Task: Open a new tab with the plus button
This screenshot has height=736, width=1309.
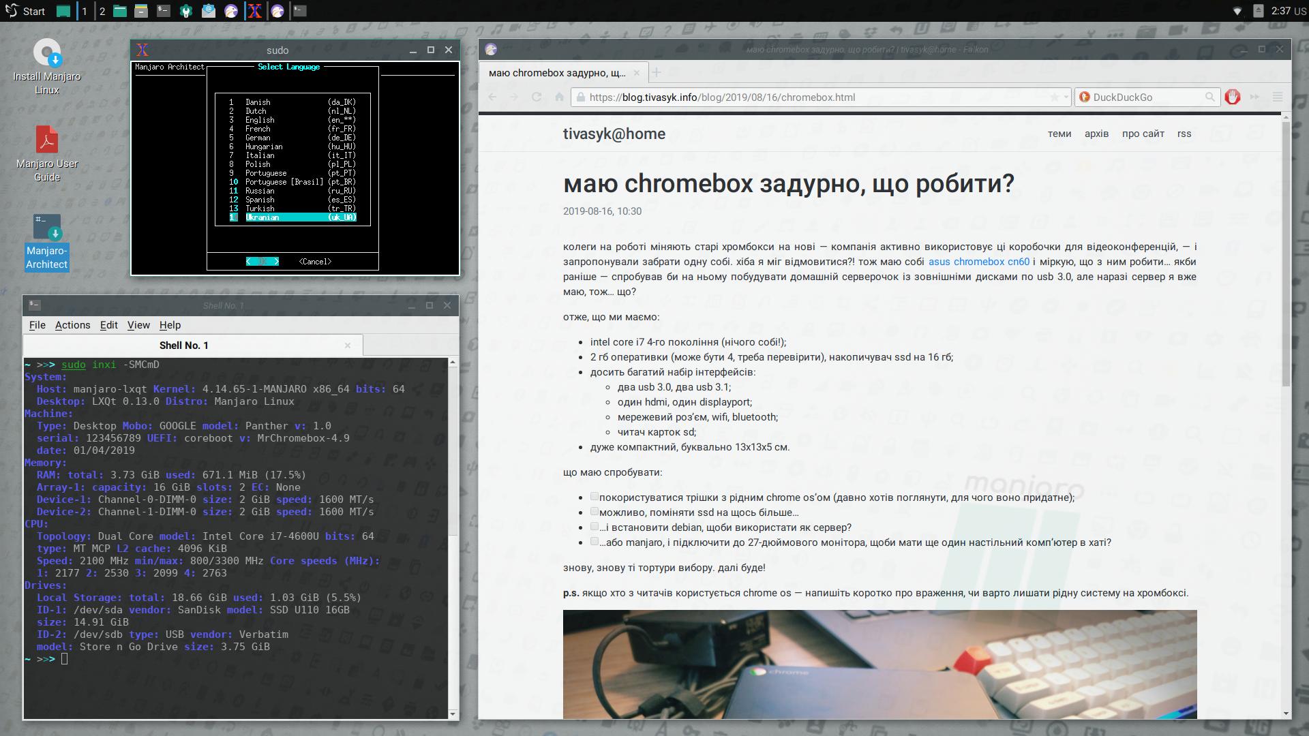Action: (x=657, y=73)
